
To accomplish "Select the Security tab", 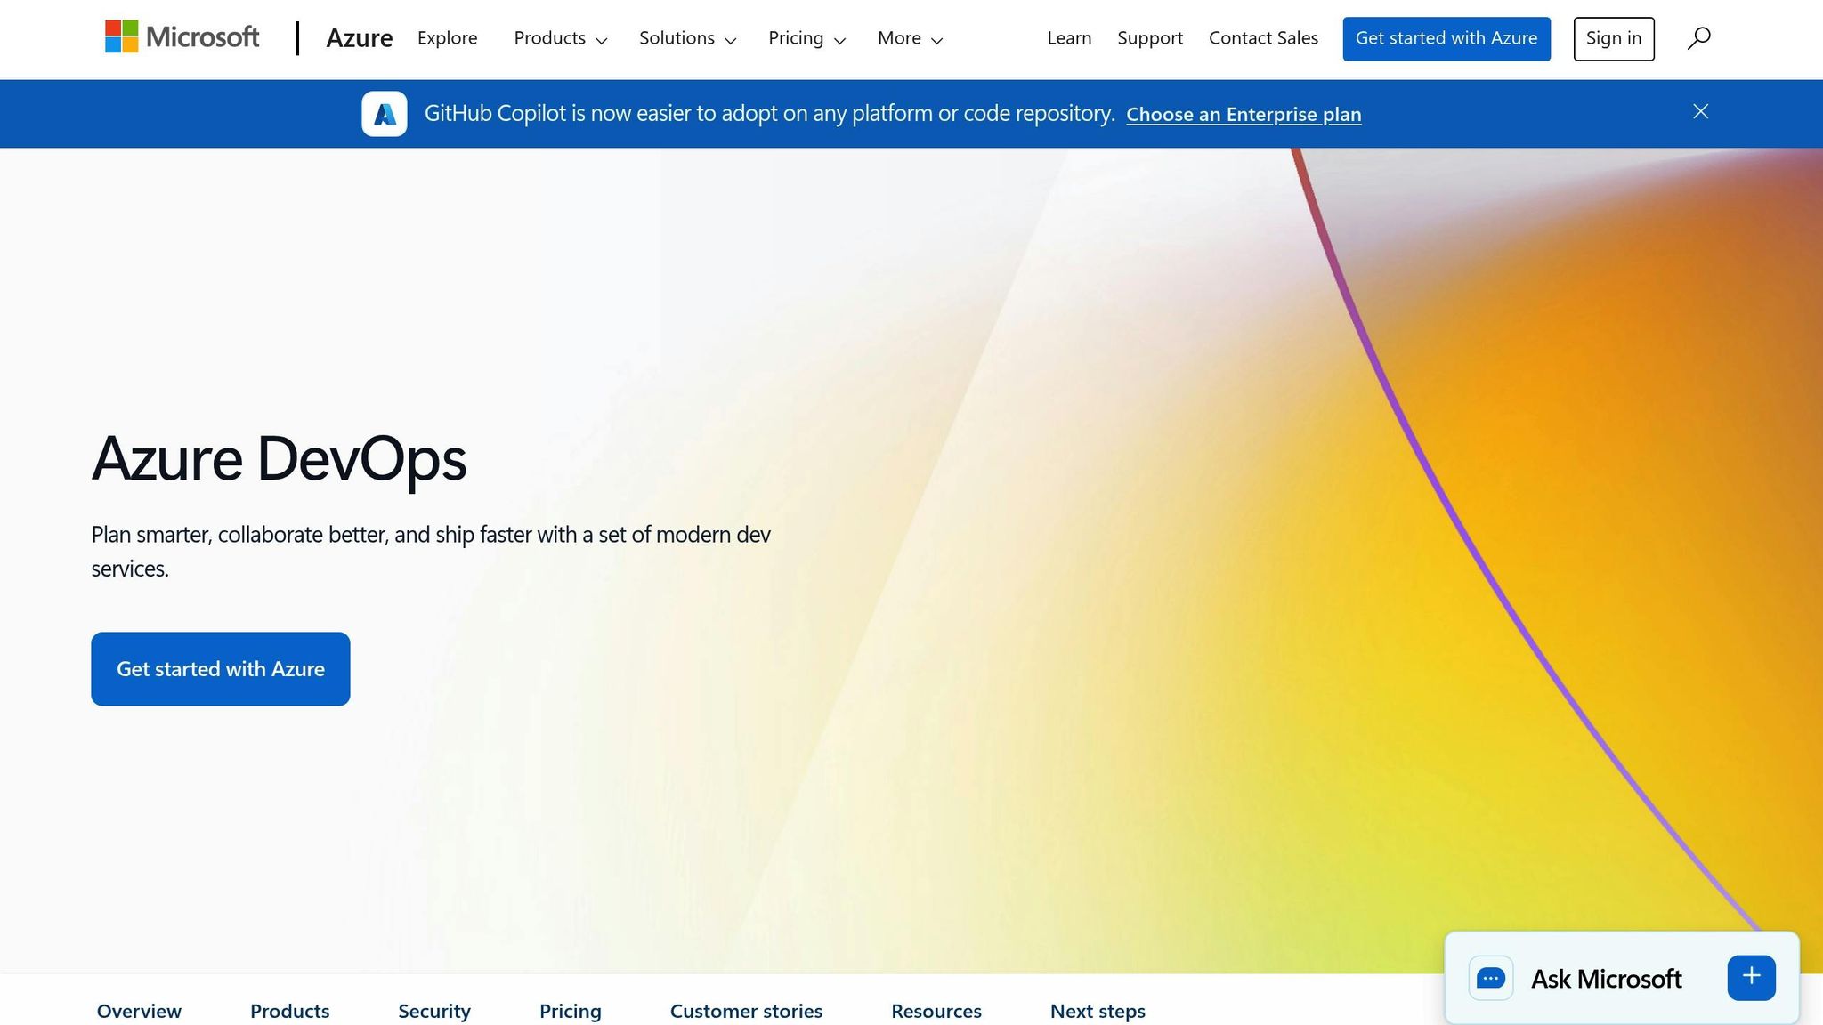I will pyautogui.click(x=433, y=1011).
